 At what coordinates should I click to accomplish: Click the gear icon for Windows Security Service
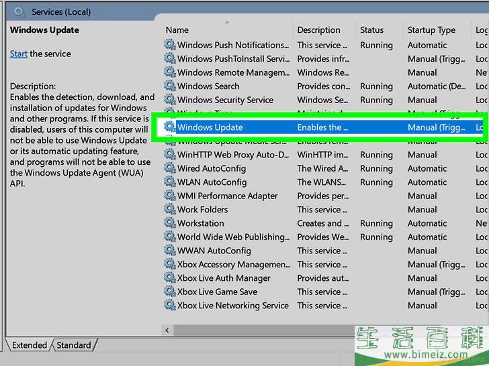(x=170, y=100)
